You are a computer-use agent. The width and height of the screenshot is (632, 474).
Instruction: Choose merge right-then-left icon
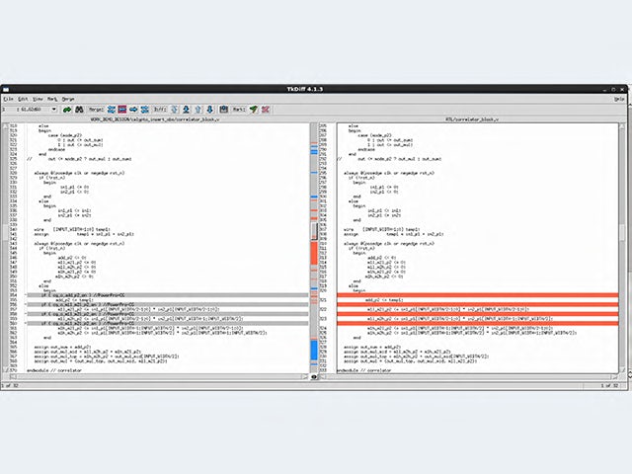point(145,110)
